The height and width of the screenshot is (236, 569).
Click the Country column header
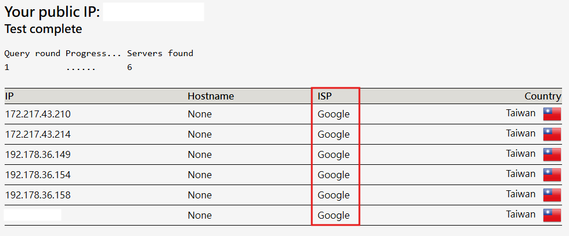pos(543,96)
